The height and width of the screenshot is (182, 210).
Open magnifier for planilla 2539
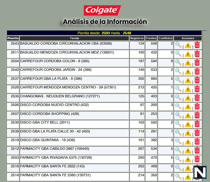tap(178, 133)
